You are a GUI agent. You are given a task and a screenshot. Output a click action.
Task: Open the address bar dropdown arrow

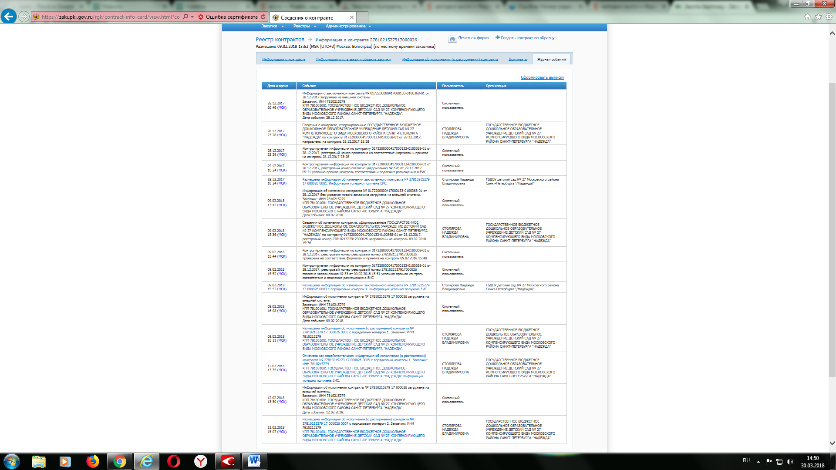[192, 17]
